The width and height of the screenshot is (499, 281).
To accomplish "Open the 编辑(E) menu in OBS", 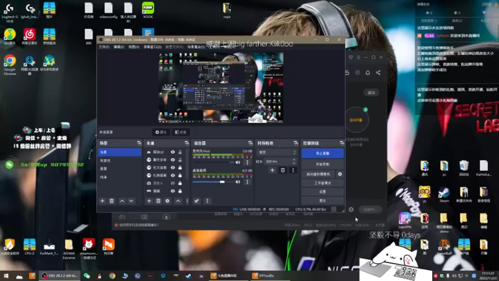I will 119,47.
